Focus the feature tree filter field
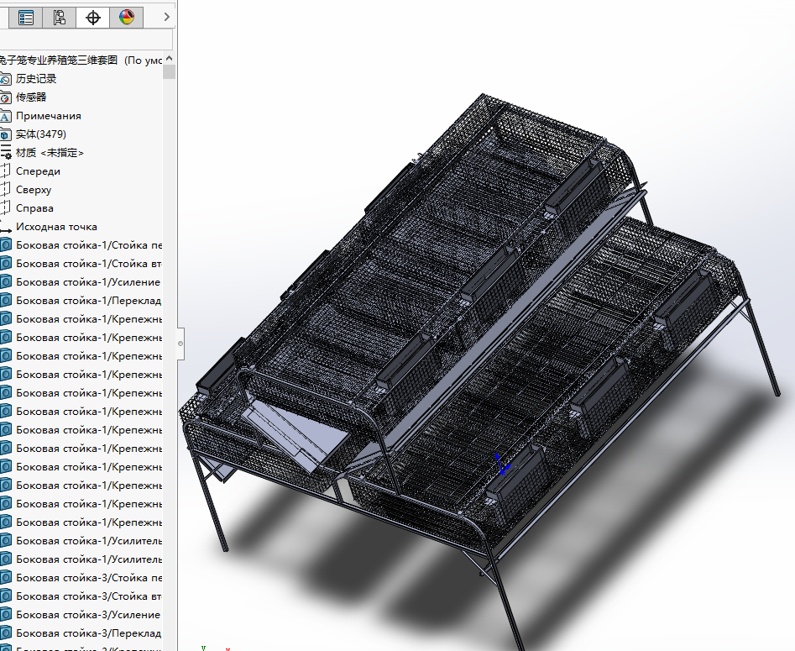 (x=85, y=39)
